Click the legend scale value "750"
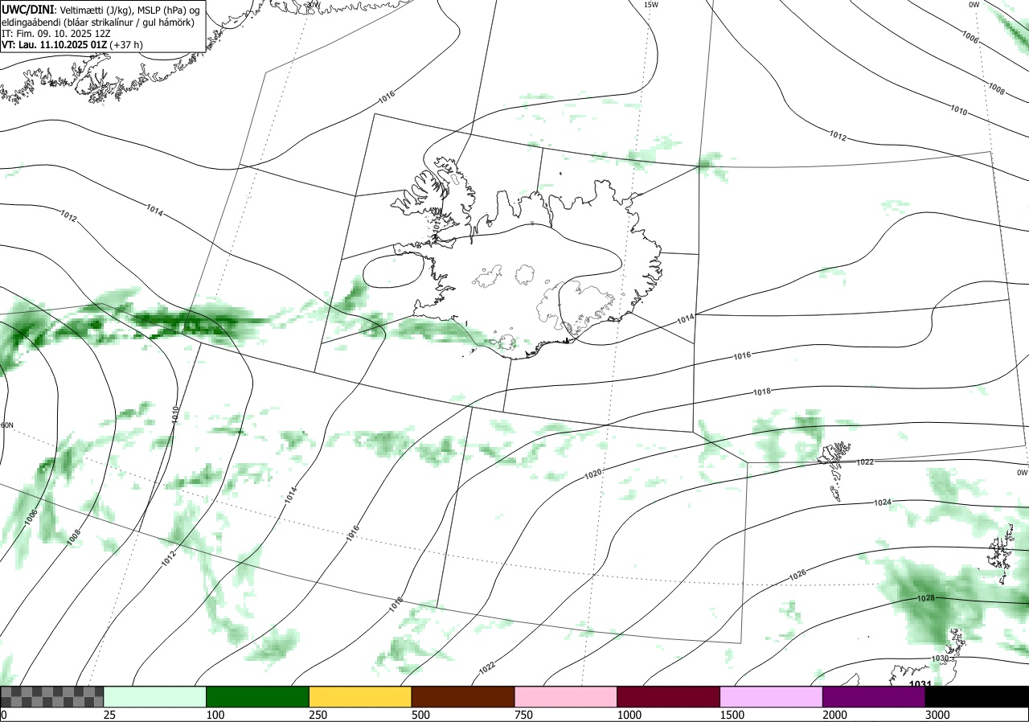The height and width of the screenshot is (722, 1029). point(524,715)
